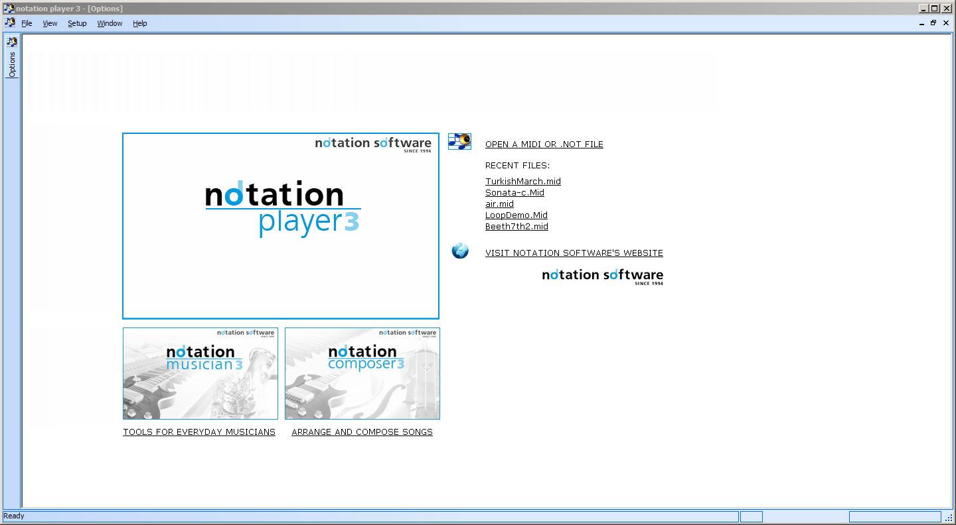Click the document icon left of File menu
The image size is (956, 525).
click(x=9, y=23)
